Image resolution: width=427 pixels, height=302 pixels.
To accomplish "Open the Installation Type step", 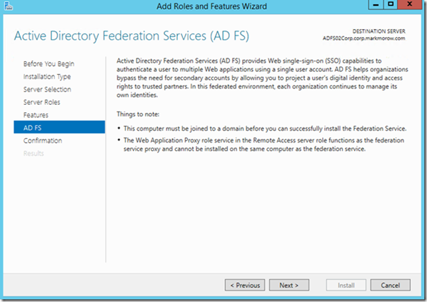I will point(47,76).
